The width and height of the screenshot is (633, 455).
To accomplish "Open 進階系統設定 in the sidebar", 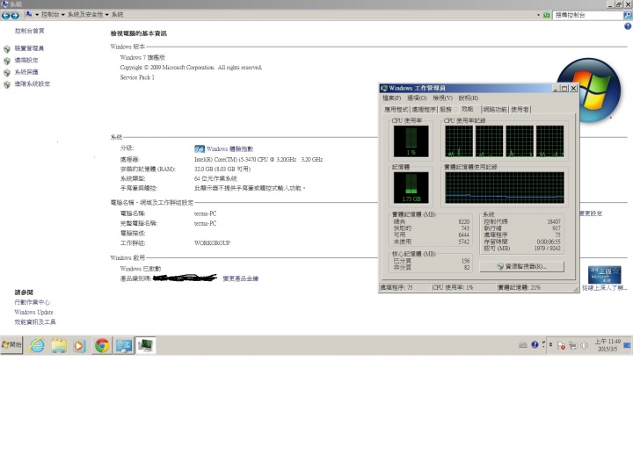I will pyautogui.click(x=33, y=84).
